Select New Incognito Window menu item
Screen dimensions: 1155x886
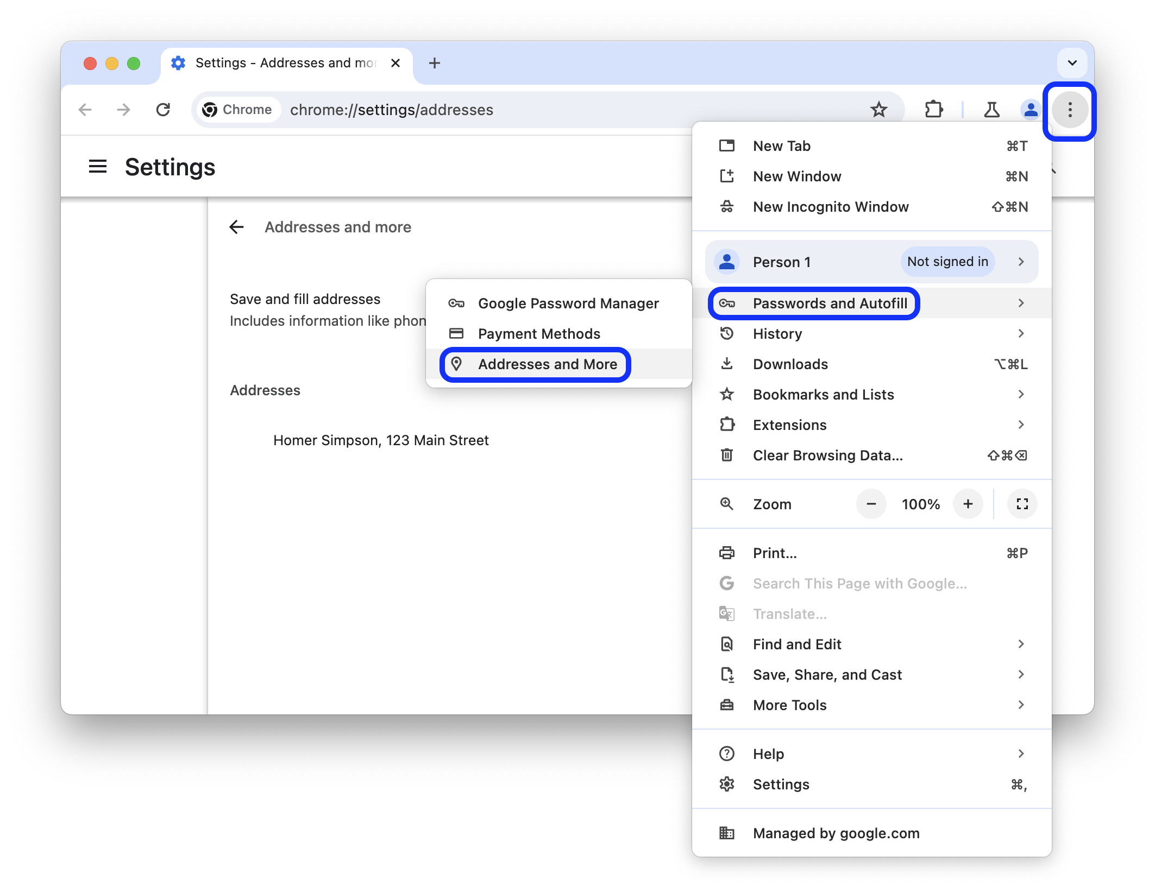pos(830,206)
